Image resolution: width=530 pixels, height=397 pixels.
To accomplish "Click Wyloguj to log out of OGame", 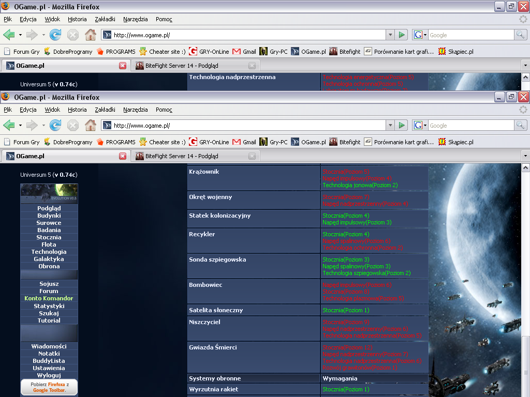I will [x=49, y=375].
